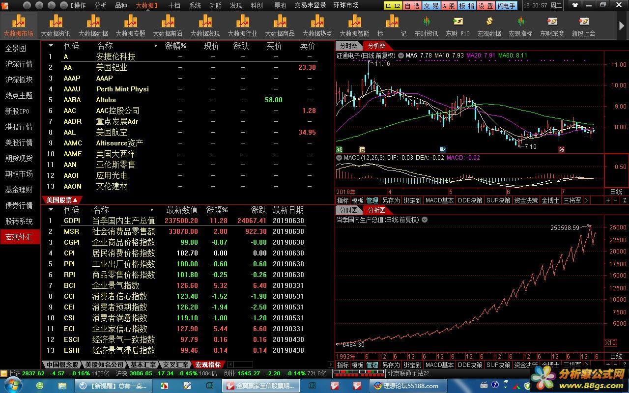Zoom in upper chart with the + button
Image resolution: width=629 pixels, height=393 pixels.
click(x=607, y=200)
